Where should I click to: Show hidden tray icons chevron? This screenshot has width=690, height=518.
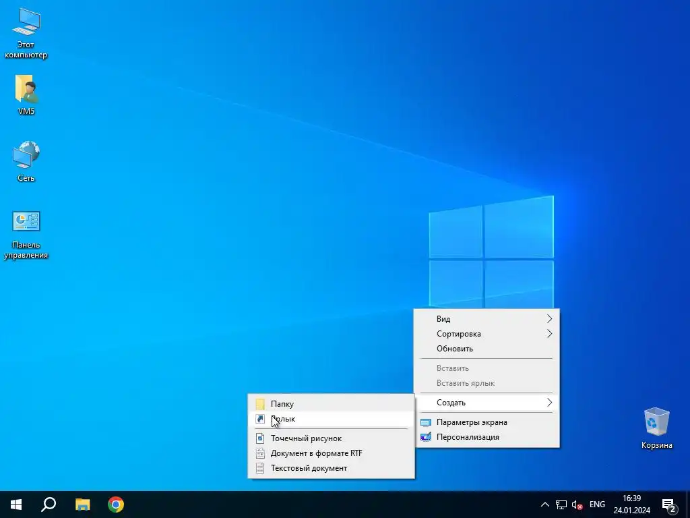click(544, 505)
